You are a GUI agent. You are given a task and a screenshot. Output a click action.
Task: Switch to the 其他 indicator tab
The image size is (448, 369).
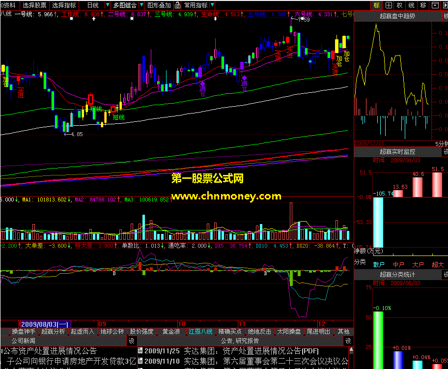pyautogui.click(x=343, y=332)
